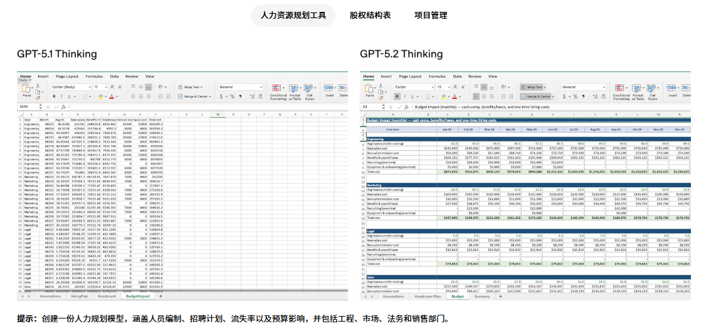Click orientation icon in GPT-5.2 sheet
721x331 pixels.
tap(503, 87)
